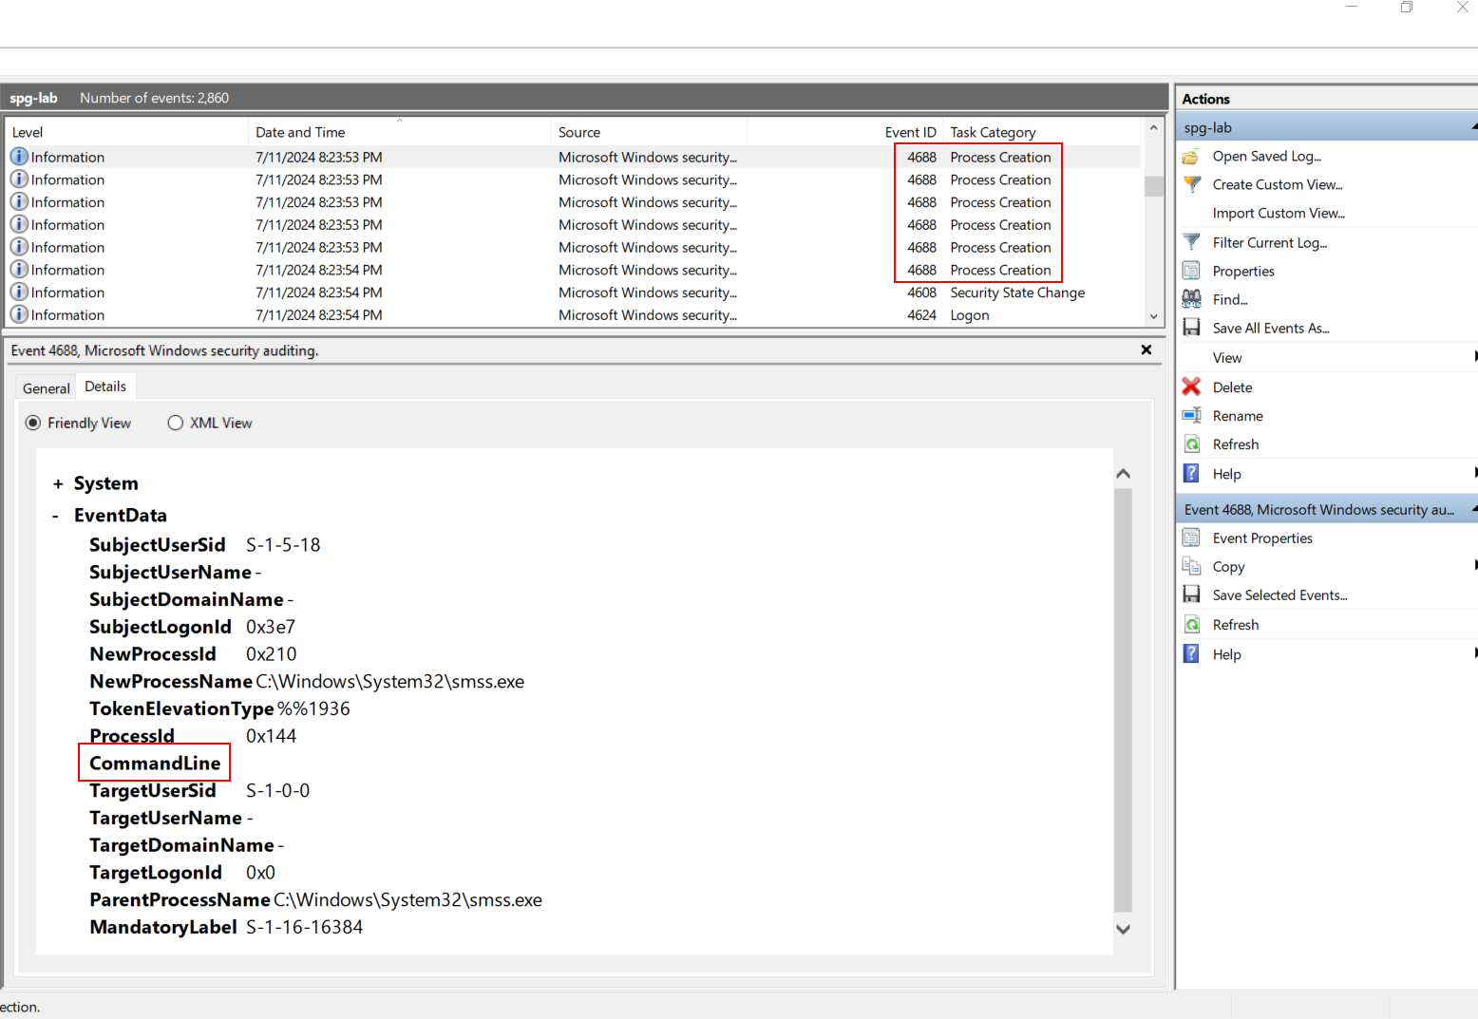Viewport: 1478px width, 1019px height.
Task: Open Properties via its sheet icon
Action: (1191, 272)
